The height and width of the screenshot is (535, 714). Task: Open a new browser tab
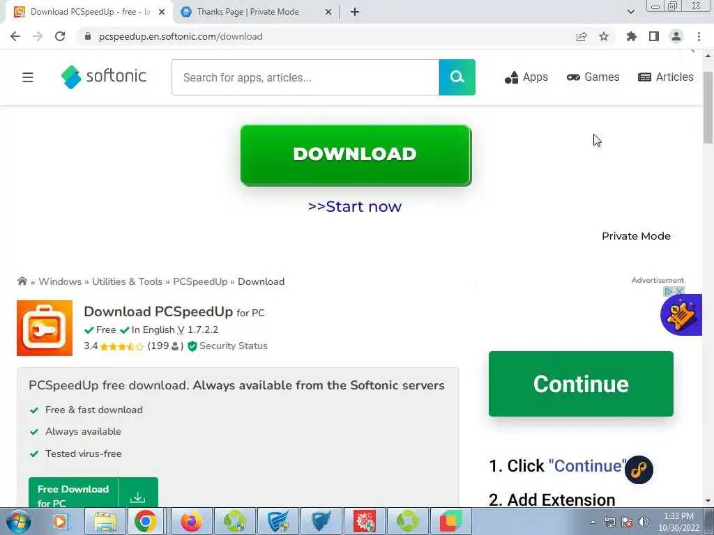[x=355, y=12]
